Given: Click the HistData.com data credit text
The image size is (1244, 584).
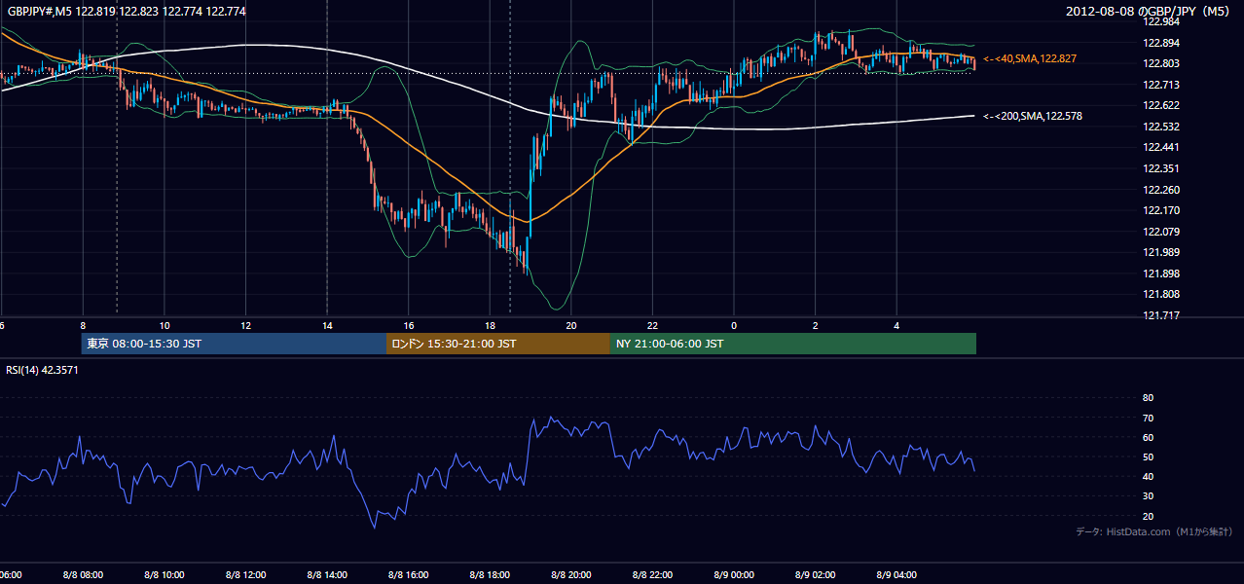Looking at the screenshot, I should coord(1153,532).
